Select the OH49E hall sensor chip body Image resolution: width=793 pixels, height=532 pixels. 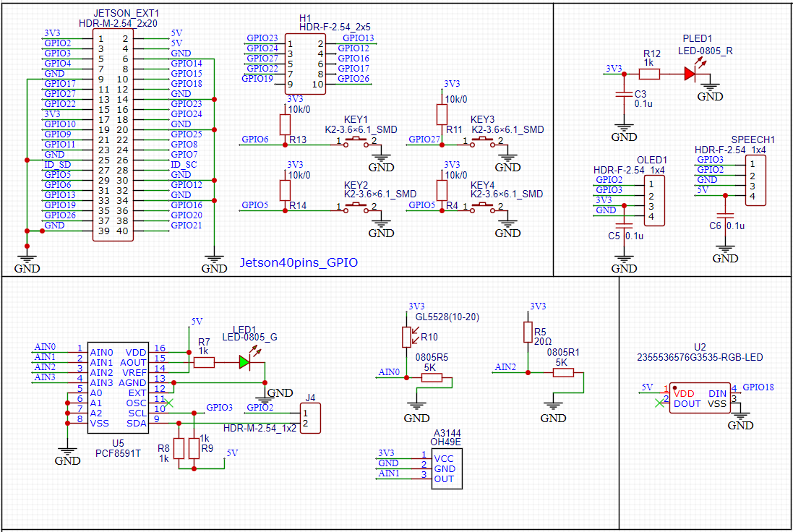pos(447,469)
